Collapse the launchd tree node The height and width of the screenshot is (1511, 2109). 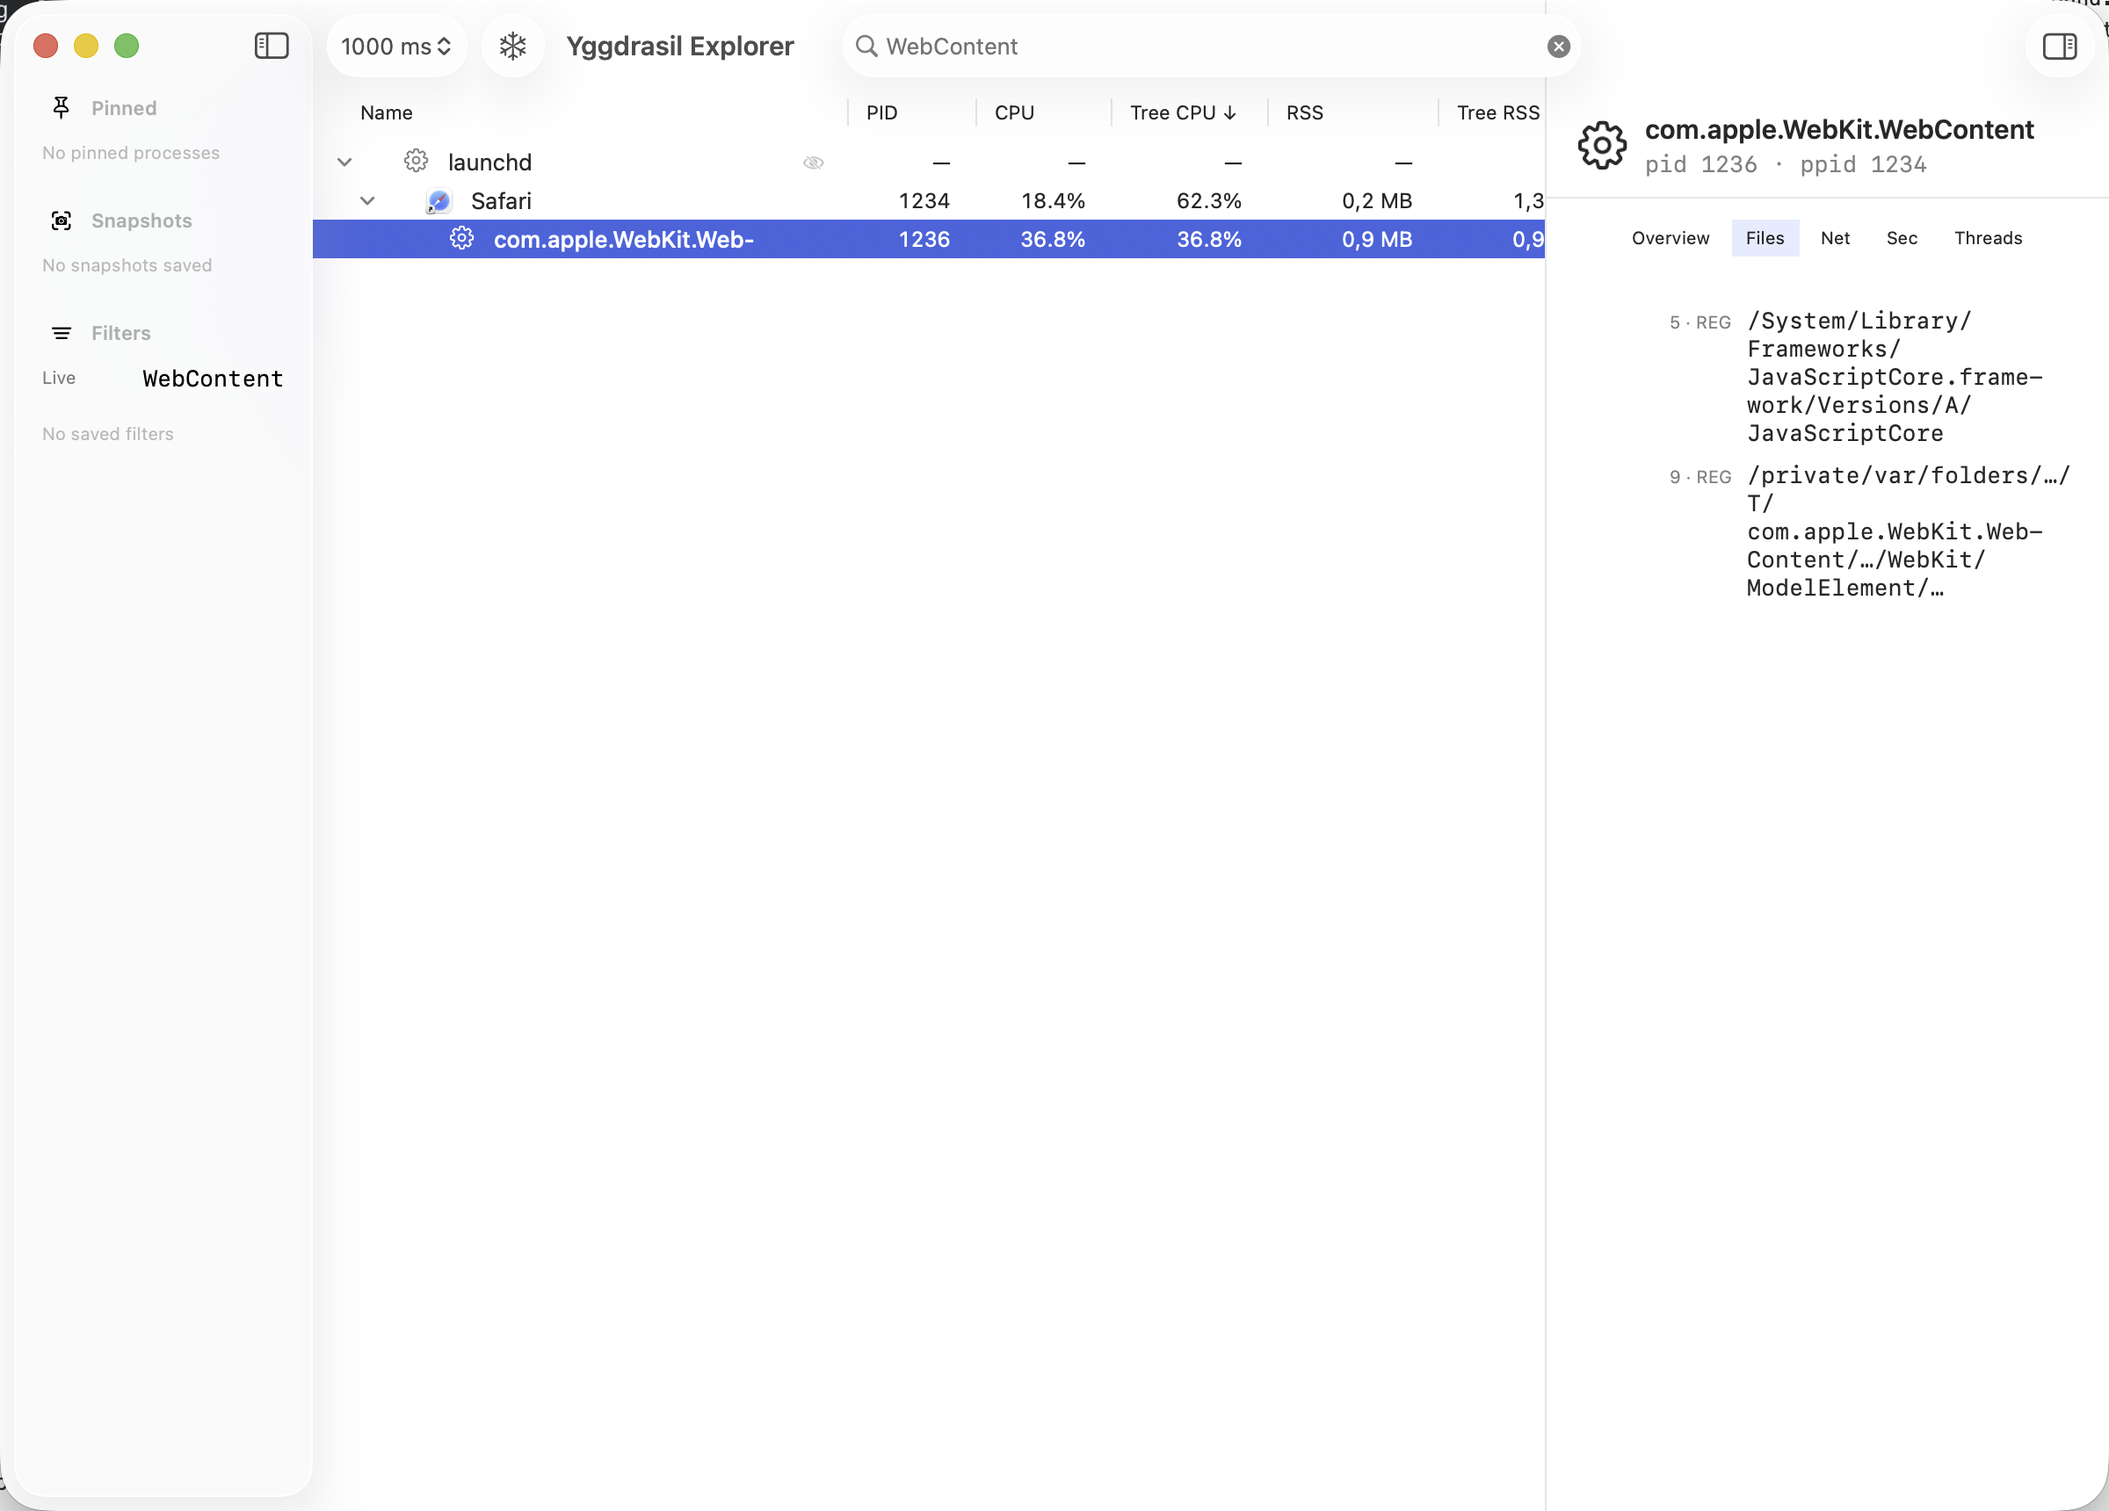344,162
